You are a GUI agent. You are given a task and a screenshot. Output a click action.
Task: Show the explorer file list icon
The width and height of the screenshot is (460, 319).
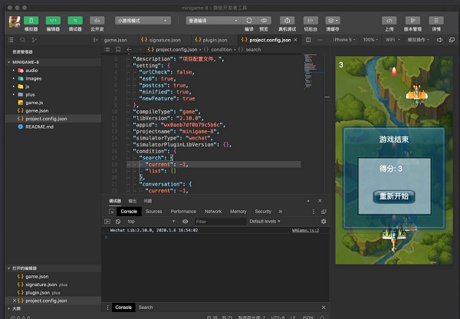click(11, 40)
